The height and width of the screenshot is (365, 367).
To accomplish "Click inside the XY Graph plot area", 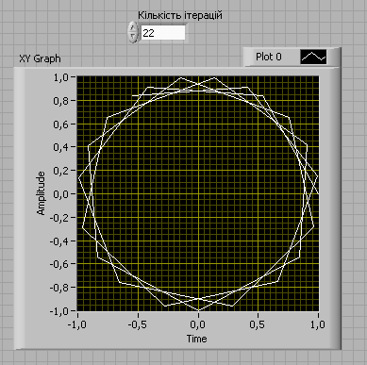I will pos(198,193).
